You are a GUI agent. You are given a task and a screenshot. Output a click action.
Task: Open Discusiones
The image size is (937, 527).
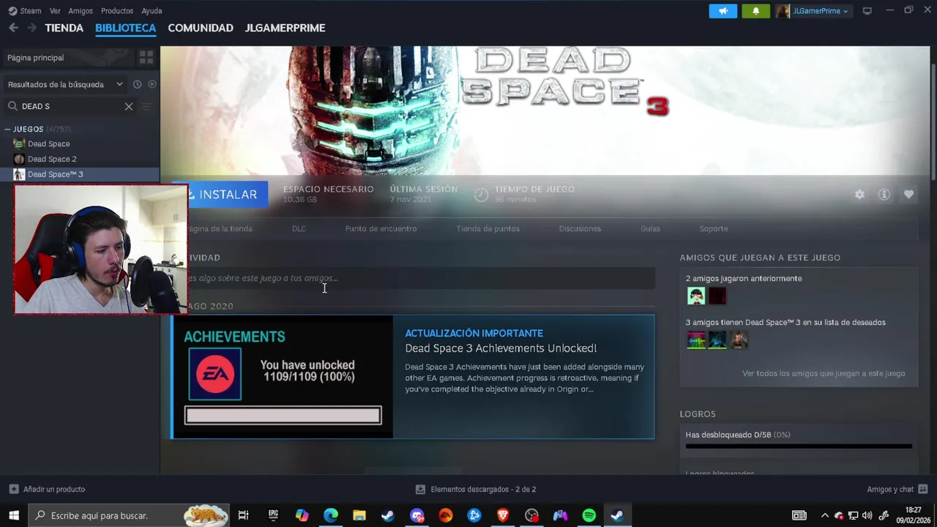(580, 228)
